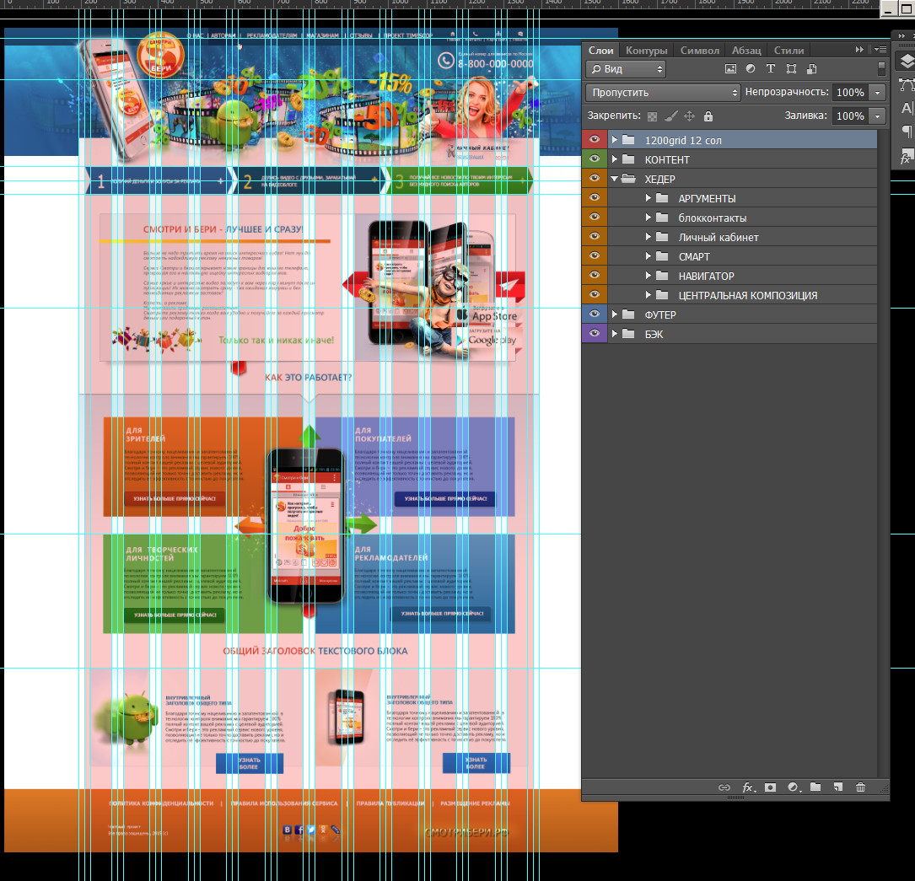
Task: Hide the КОНТЕНТ layer group
Action: [595, 159]
